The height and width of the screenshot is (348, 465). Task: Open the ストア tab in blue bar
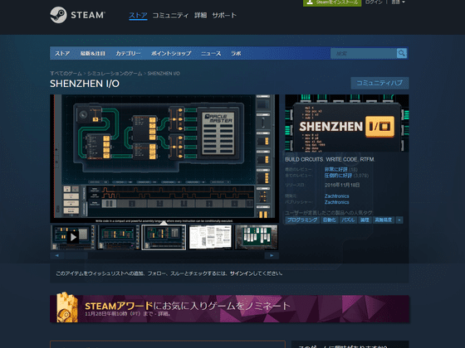coord(62,54)
